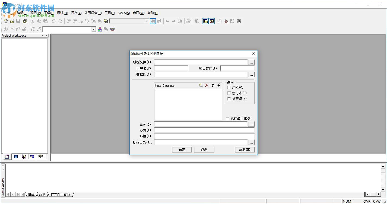Click the Move Item Up arrow in Menu Content
Image resolution: width=387 pixels, height=204 pixels.
[213, 85]
